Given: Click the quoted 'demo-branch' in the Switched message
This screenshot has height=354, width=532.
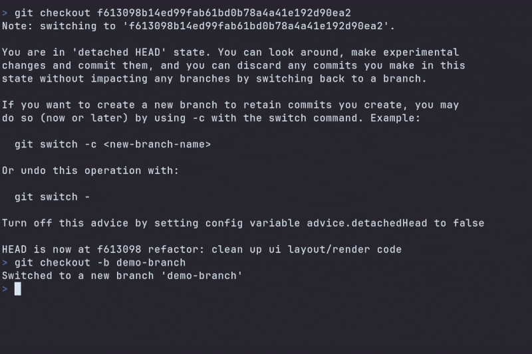Looking at the screenshot, I should 202,276.
